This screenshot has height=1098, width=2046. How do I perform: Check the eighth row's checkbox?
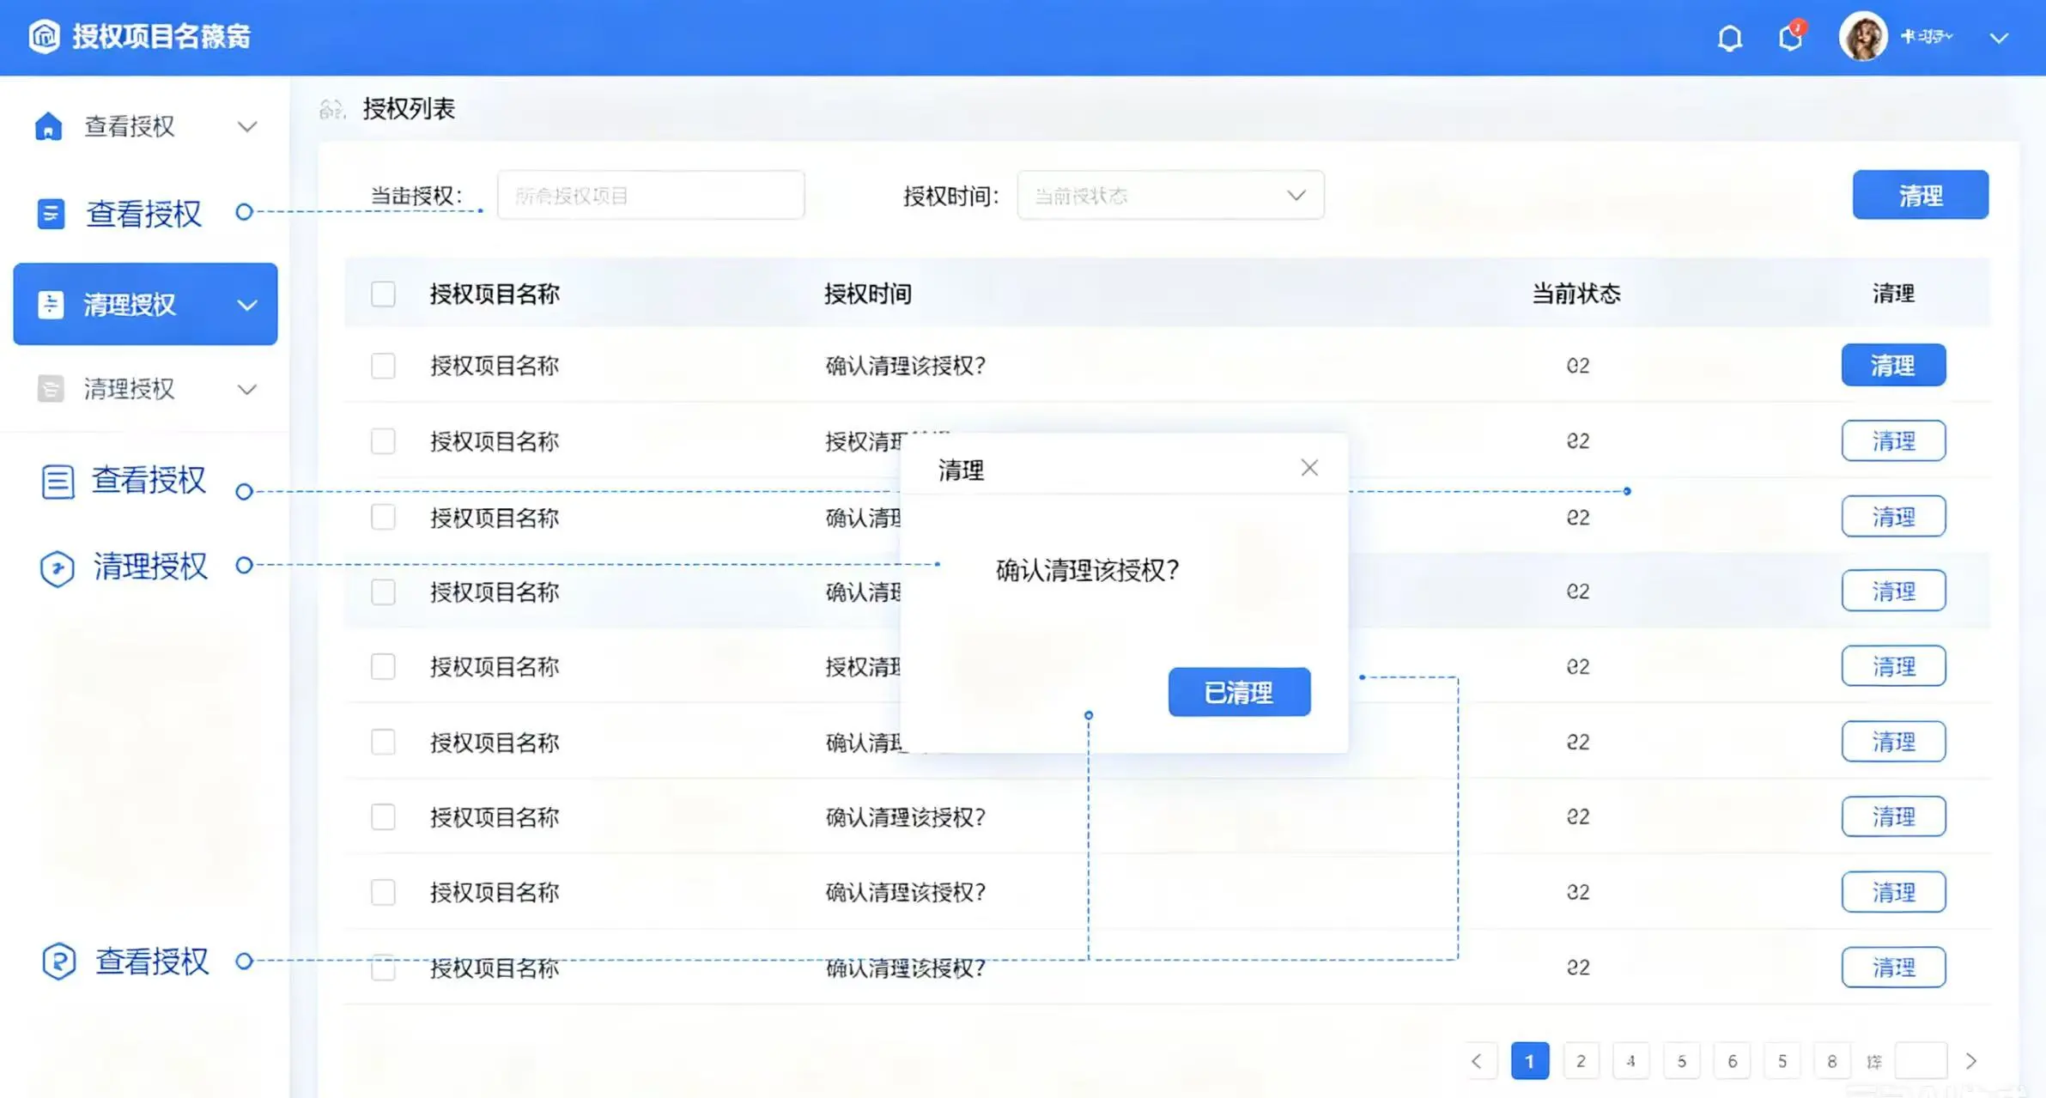coord(383,893)
